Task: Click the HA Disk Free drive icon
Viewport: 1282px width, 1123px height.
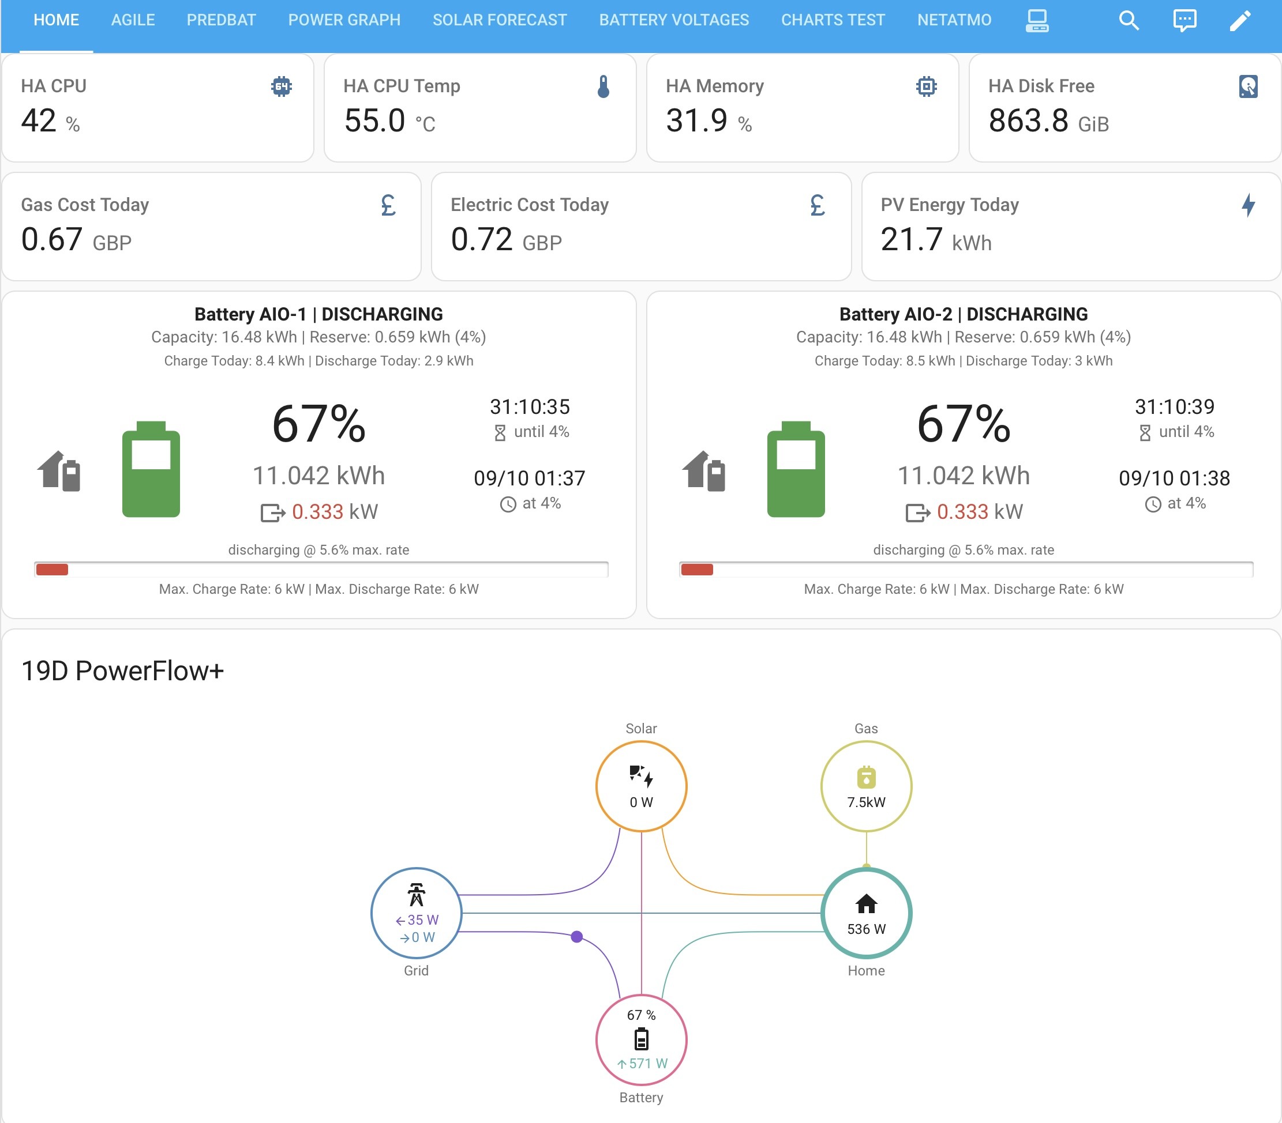Action: pyautogui.click(x=1248, y=86)
